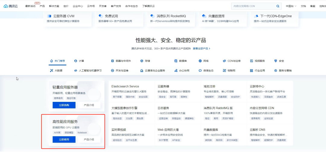Click the 存储 category icon
This screenshot has width=326, height=159.
pyautogui.click(x=142, y=61)
